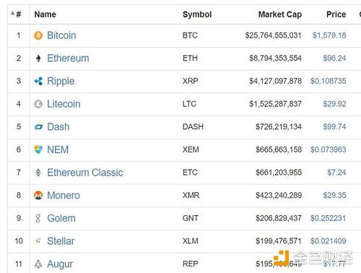Sort by the Market Cap column header
The width and height of the screenshot is (361, 273).
tap(280, 14)
